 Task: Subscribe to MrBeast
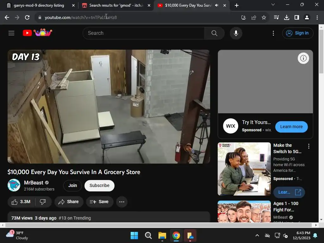[x=99, y=185]
